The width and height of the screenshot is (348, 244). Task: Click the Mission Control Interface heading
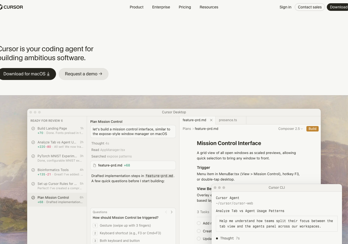tap(229, 143)
